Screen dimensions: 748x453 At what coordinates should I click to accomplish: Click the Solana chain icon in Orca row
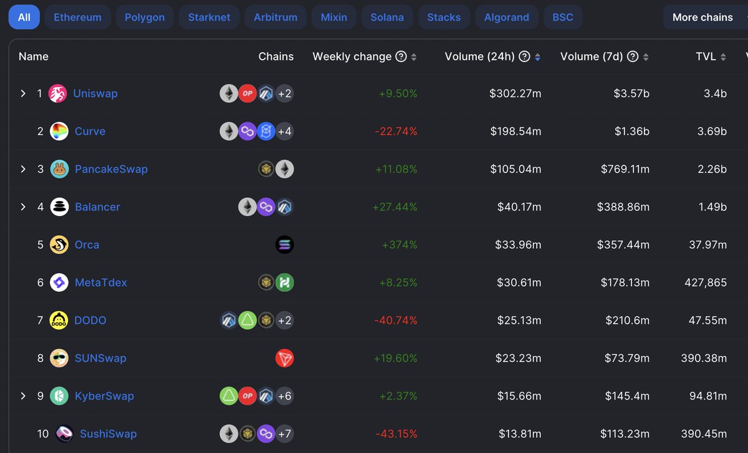coord(284,245)
